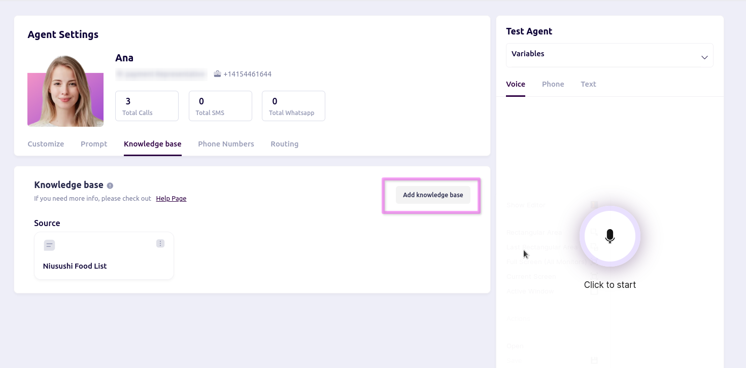746x368 pixels.
Task: Click the Add knowledge base button
Action: [433, 195]
